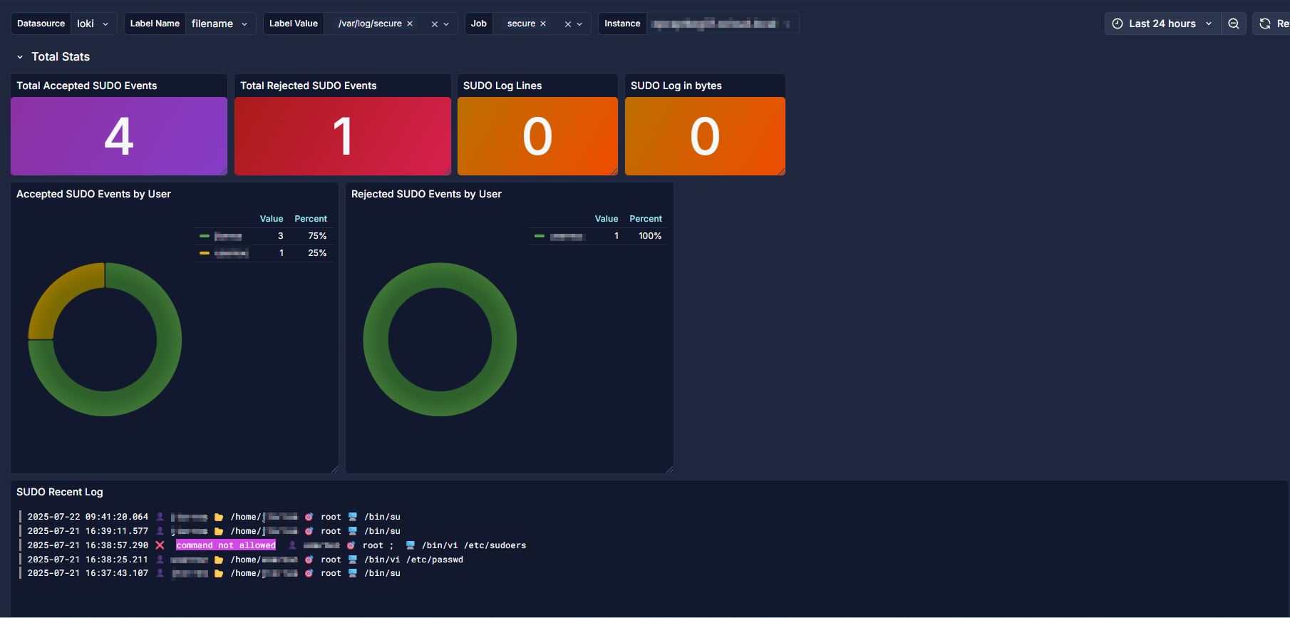The height and width of the screenshot is (618, 1290).
Task: Click the computer icon before /bin/vi /etc/passwd
Action: [x=352, y=560]
